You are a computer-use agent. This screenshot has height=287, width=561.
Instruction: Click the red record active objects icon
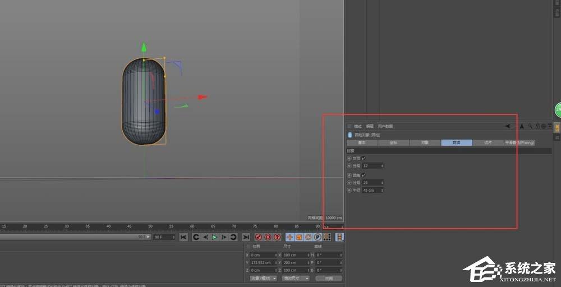tap(258, 237)
